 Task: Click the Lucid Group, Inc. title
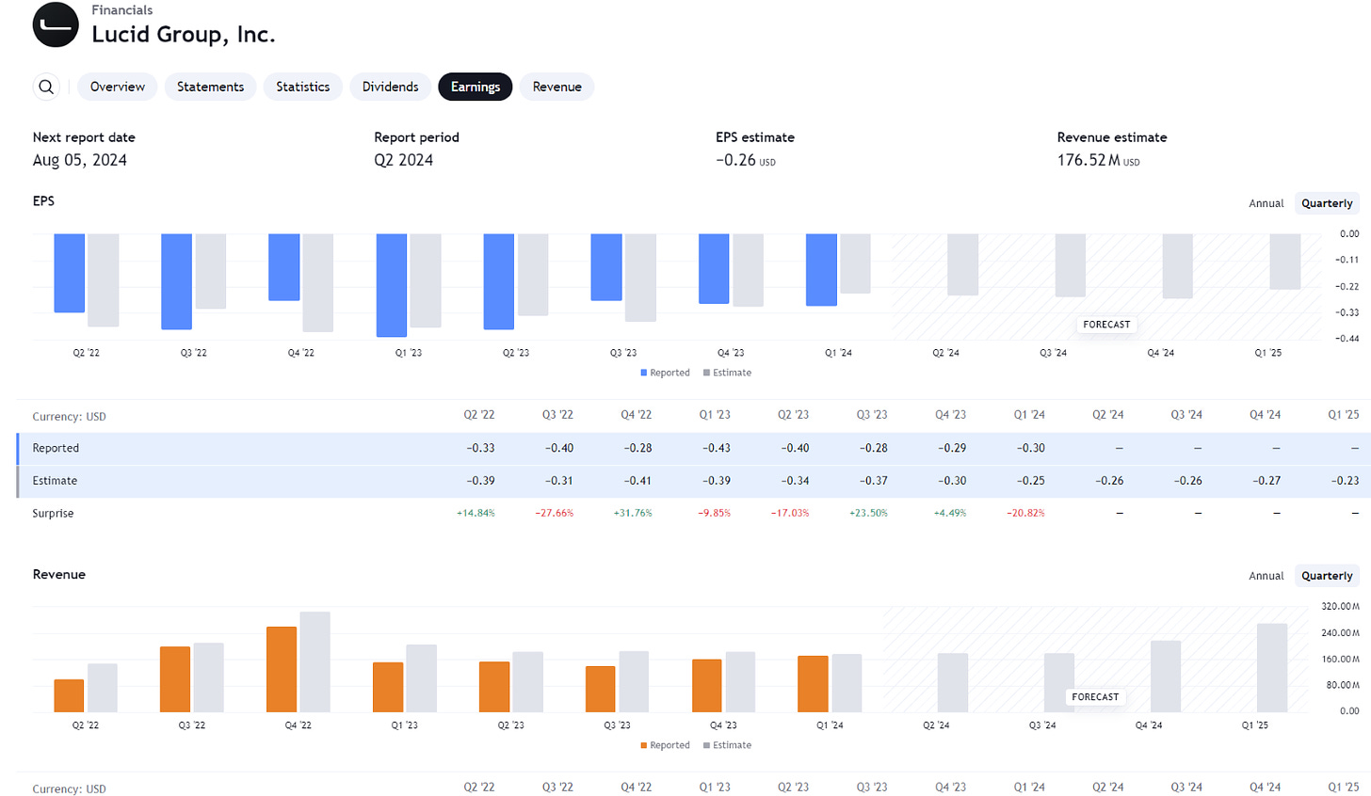click(x=184, y=35)
